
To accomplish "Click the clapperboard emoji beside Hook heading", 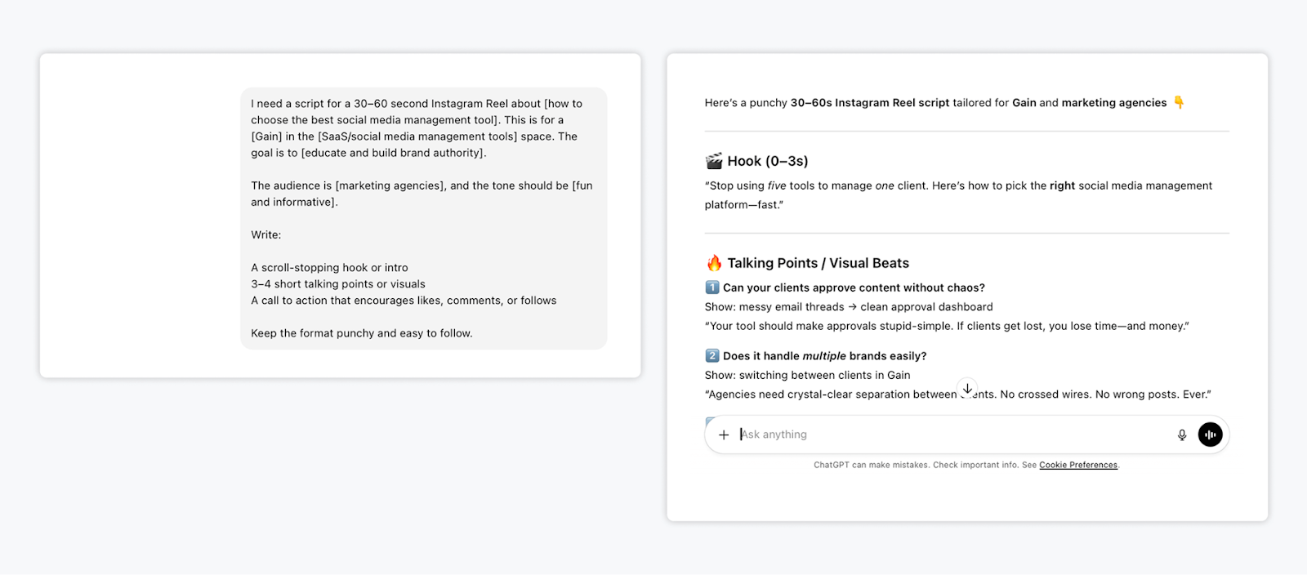I will click(x=714, y=161).
